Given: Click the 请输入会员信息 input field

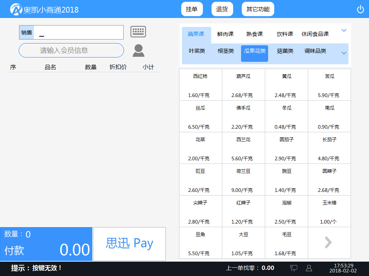Looking at the screenshot, I should (71, 50).
